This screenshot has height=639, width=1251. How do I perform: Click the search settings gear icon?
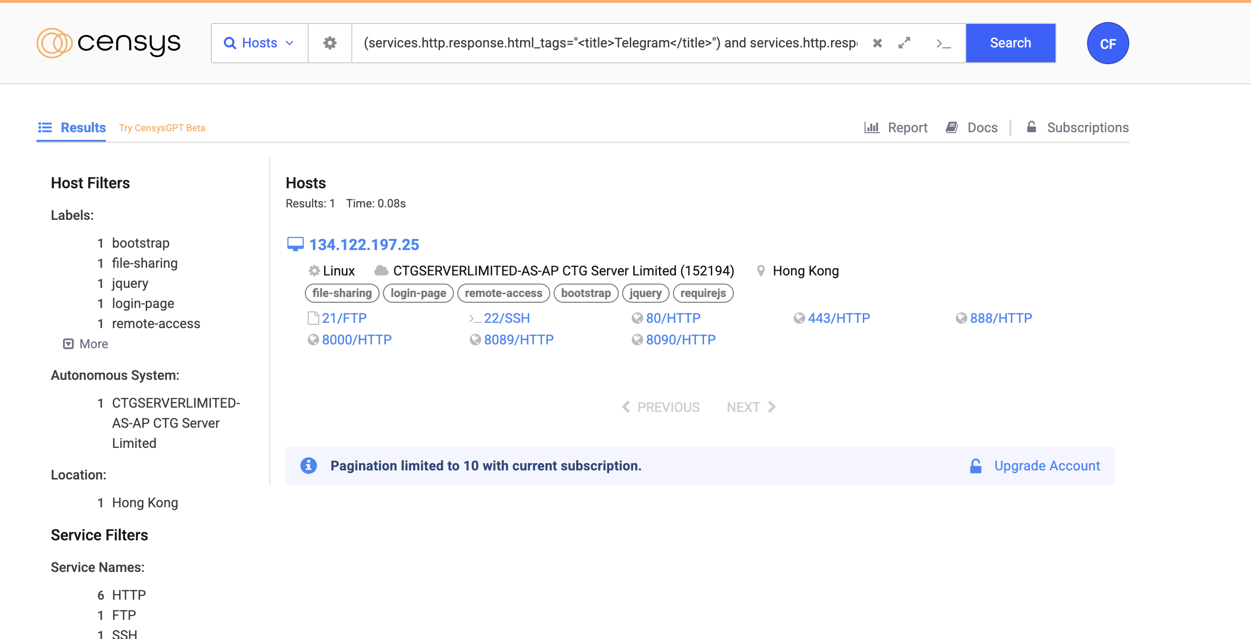[x=330, y=43]
